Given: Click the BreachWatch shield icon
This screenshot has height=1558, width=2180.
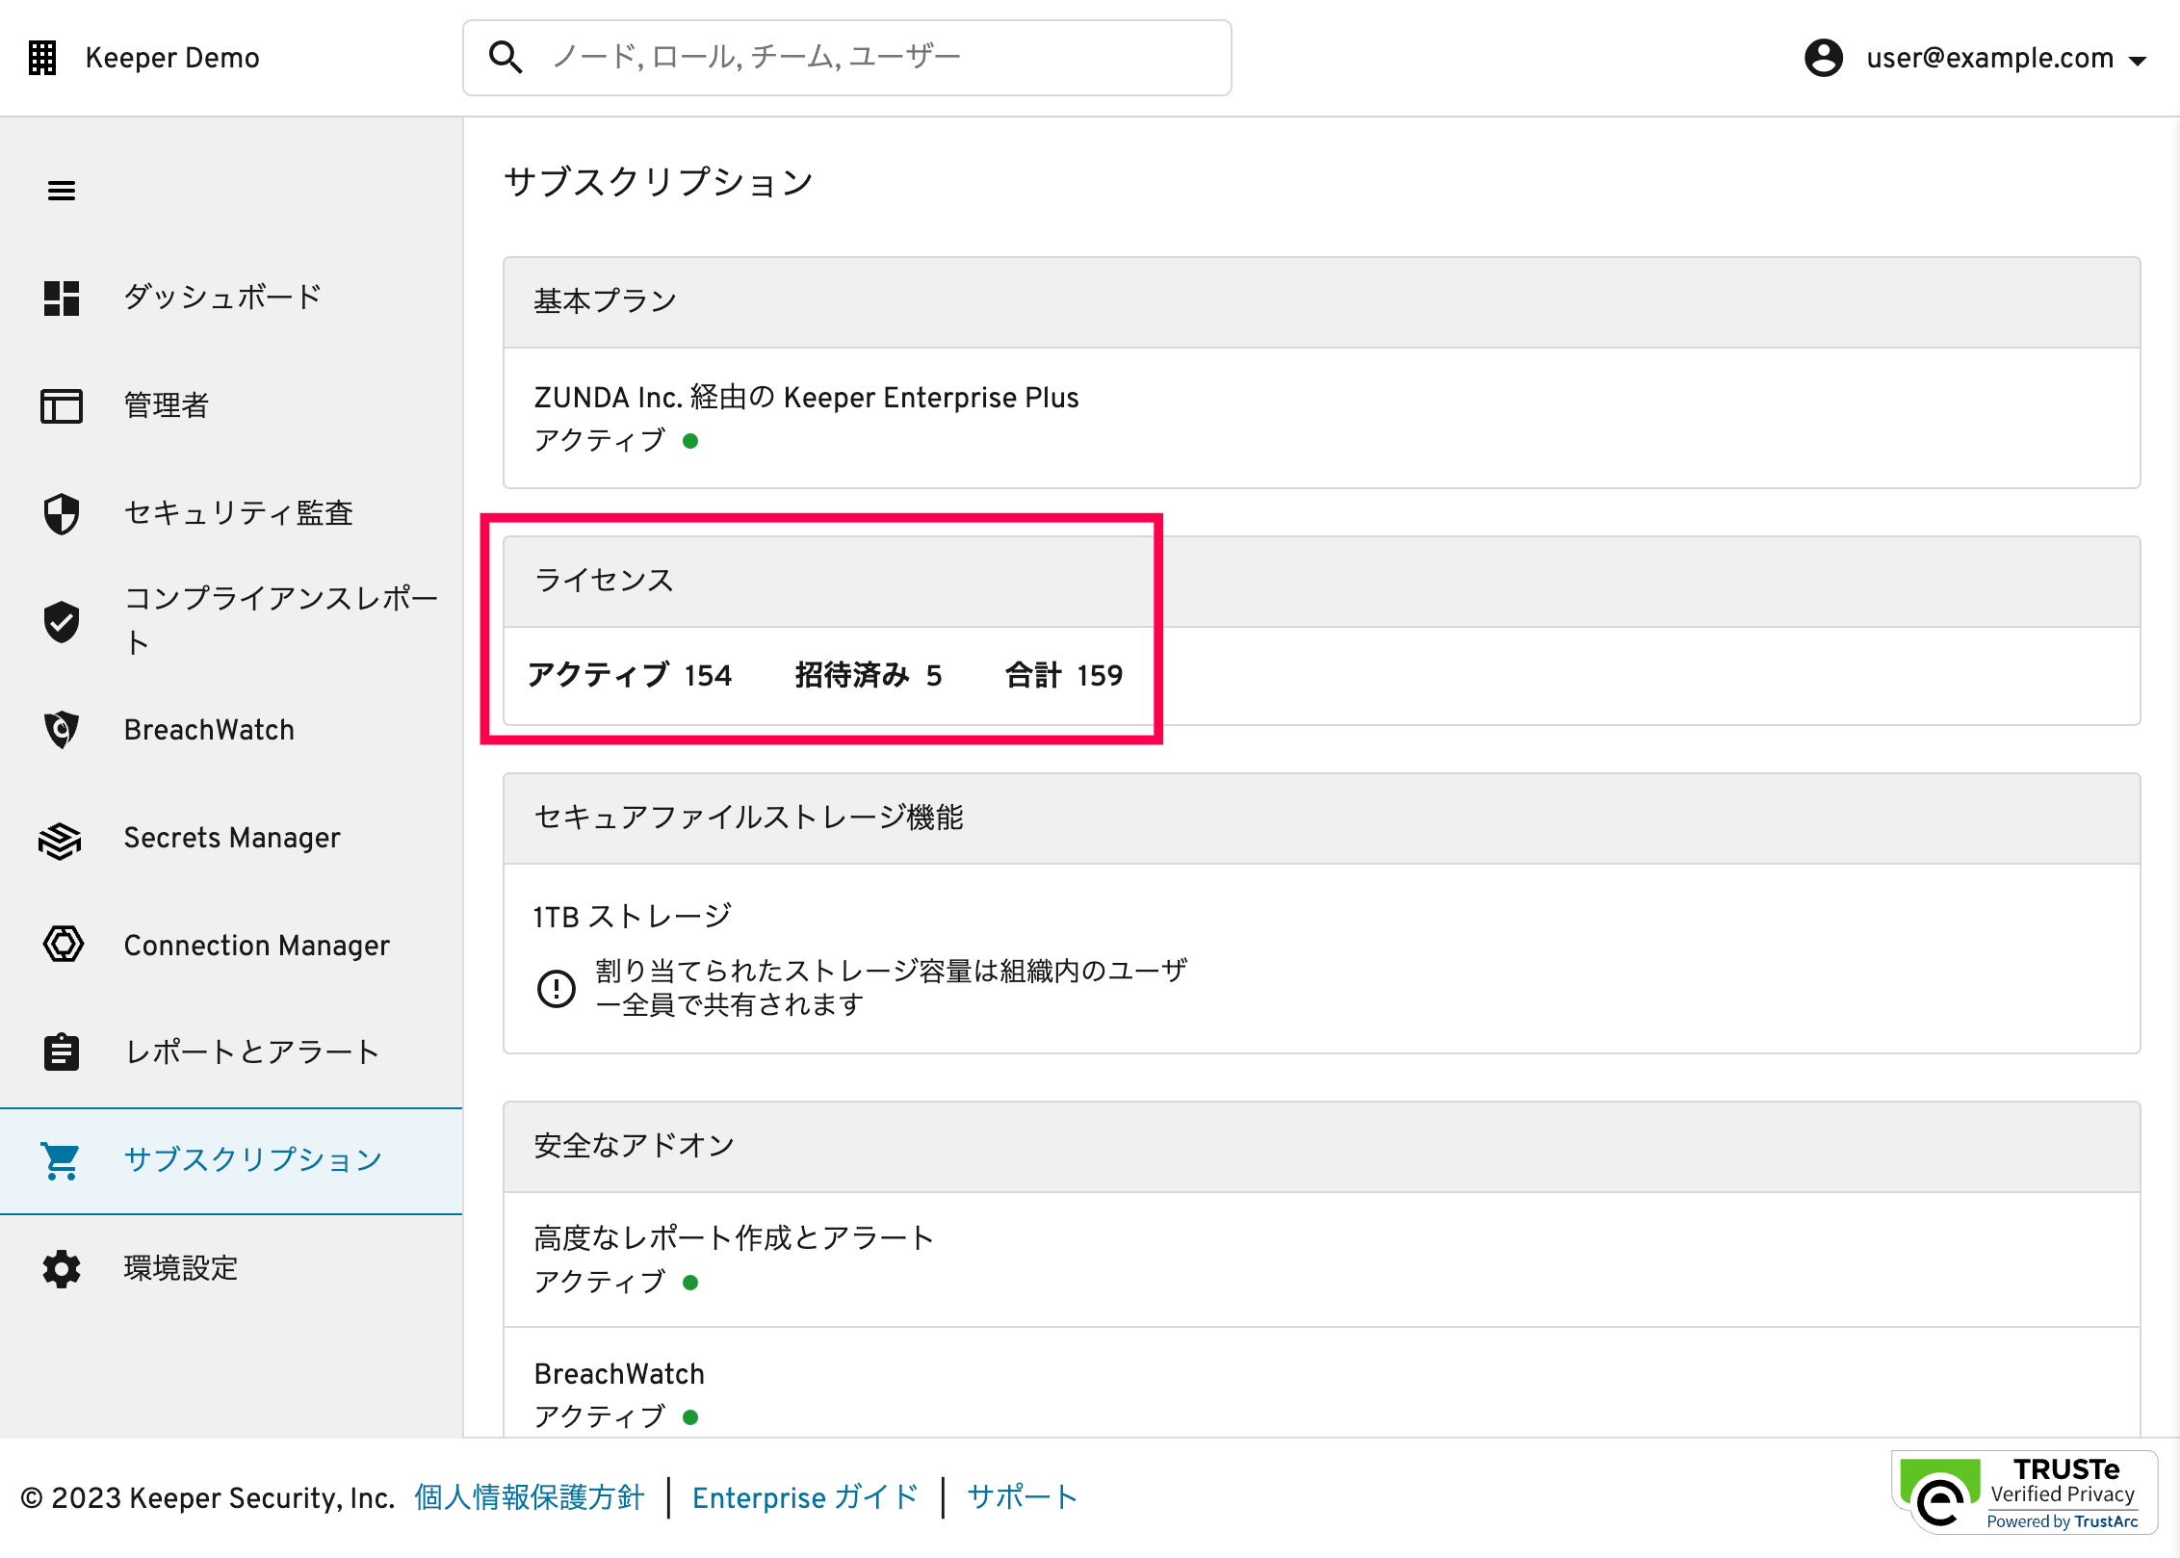Looking at the screenshot, I should pyautogui.click(x=62, y=730).
